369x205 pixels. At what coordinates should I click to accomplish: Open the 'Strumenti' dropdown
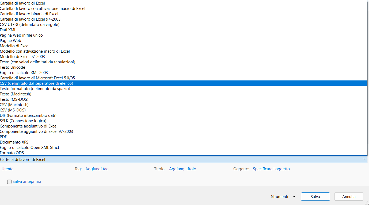283,197
